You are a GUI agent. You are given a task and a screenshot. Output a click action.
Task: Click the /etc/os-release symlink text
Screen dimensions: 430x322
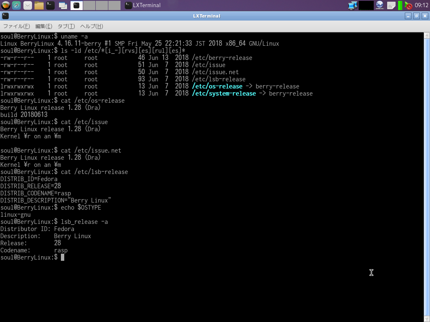click(217, 86)
